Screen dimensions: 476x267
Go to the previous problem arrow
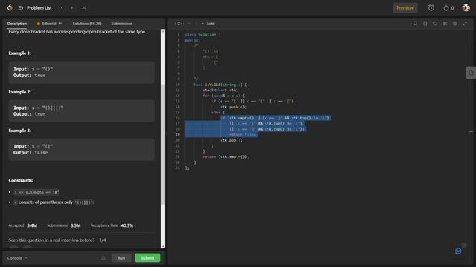(62, 8)
